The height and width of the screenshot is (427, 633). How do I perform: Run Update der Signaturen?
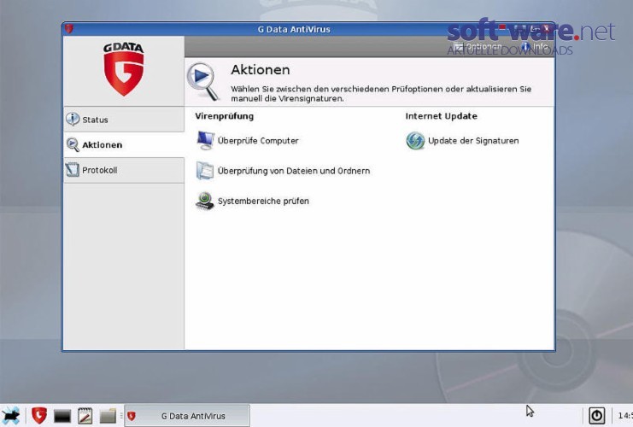click(473, 141)
